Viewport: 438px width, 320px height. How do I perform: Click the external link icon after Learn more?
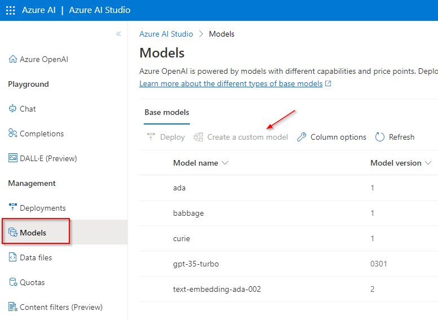click(x=328, y=83)
